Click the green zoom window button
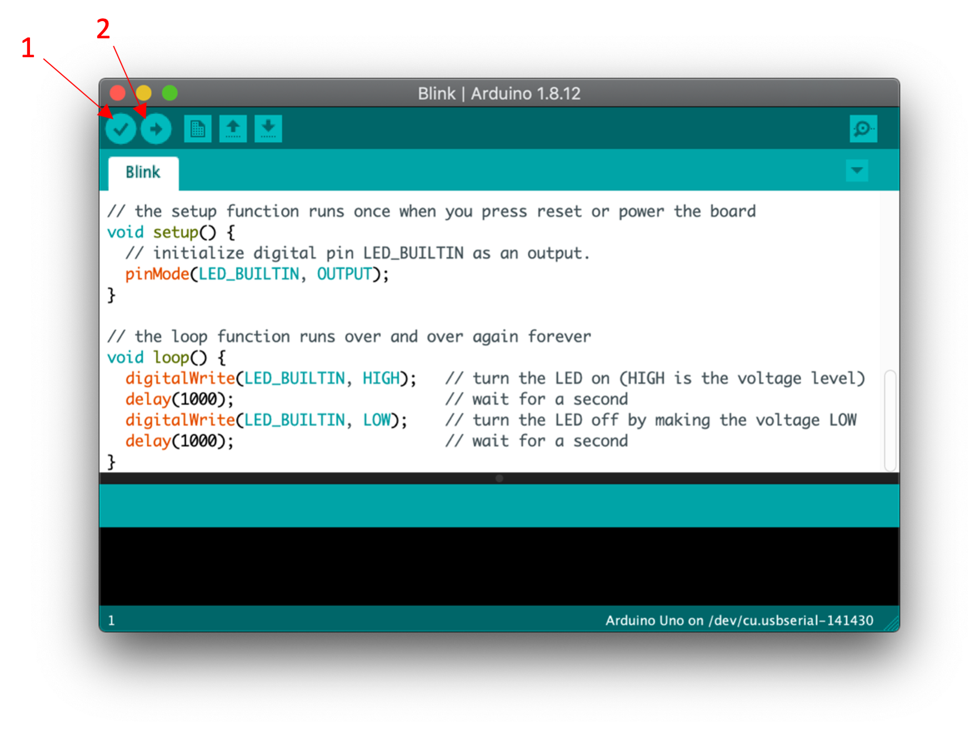The height and width of the screenshot is (730, 975). pyautogui.click(x=169, y=93)
